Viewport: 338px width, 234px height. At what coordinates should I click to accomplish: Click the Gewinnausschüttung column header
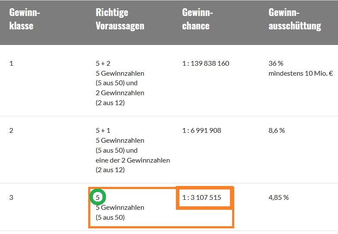click(x=295, y=19)
